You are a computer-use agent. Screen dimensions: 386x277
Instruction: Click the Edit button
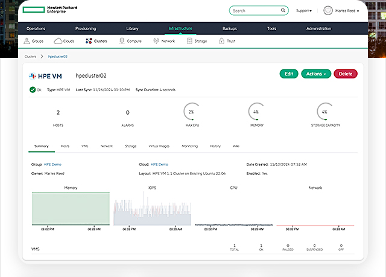(x=289, y=74)
